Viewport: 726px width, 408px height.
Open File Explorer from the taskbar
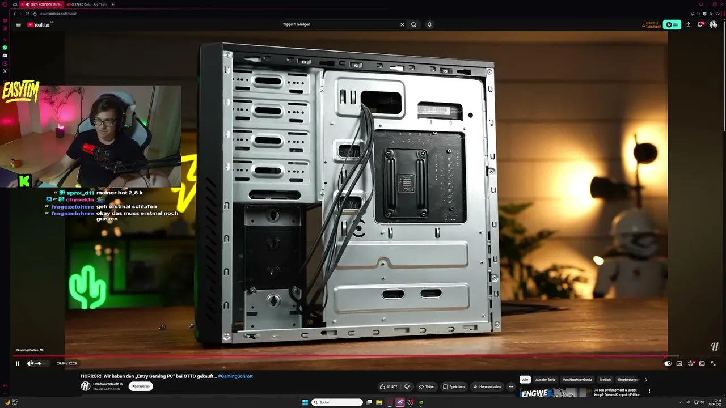coord(379,402)
